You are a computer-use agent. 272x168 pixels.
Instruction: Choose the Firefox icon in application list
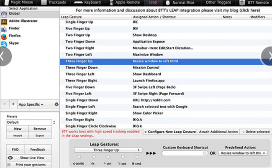4,37
